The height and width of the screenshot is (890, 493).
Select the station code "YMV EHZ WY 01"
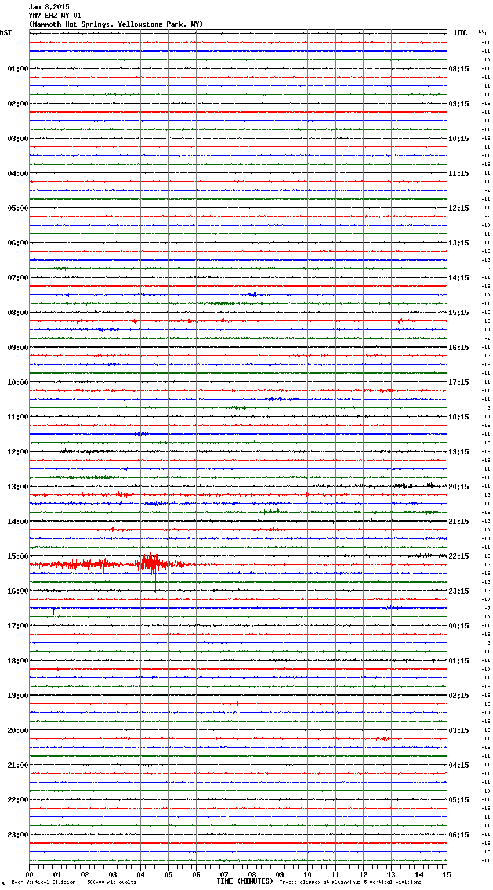55,16
